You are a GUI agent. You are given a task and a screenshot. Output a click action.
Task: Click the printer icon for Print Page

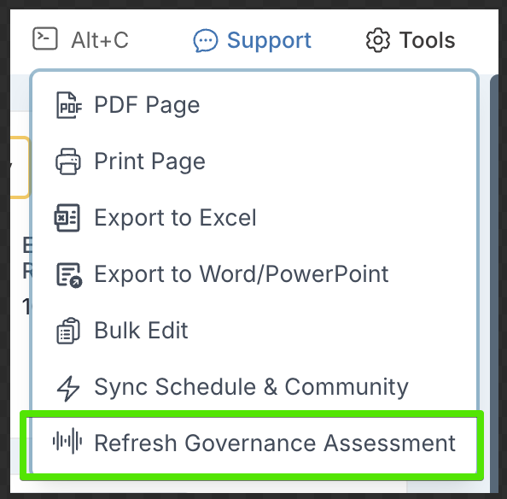(x=68, y=161)
